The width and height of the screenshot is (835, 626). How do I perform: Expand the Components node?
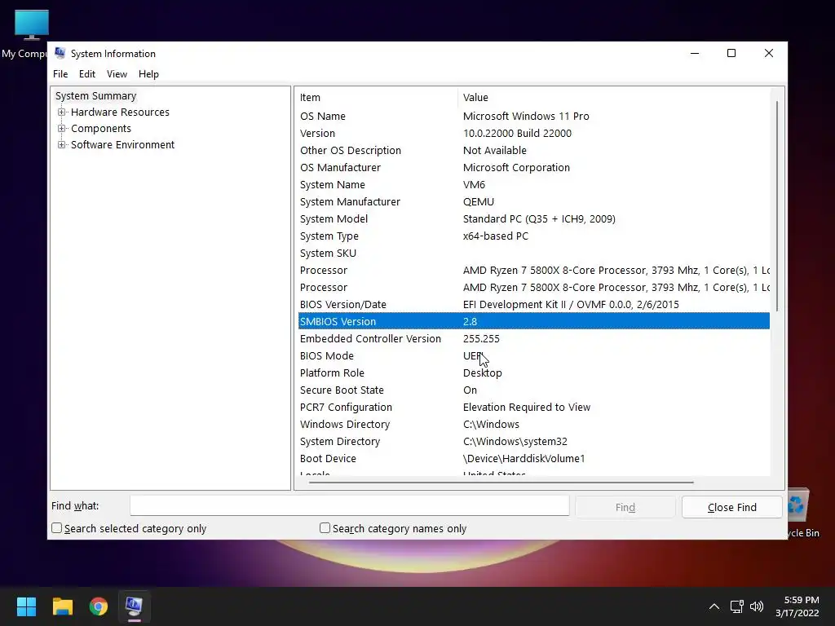(x=62, y=129)
